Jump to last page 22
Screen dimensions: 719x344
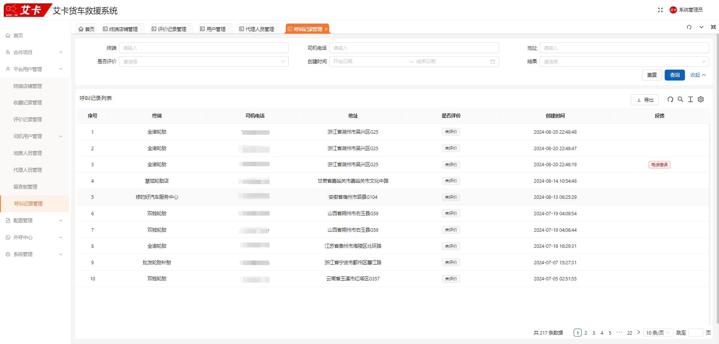(630, 333)
